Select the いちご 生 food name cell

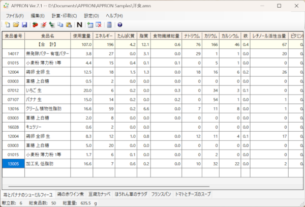click(47, 90)
